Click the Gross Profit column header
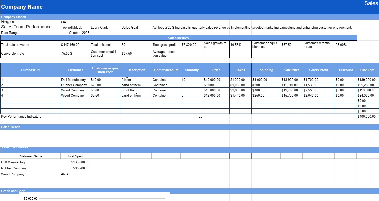This screenshot has height=201, width=379. pos(318,70)
